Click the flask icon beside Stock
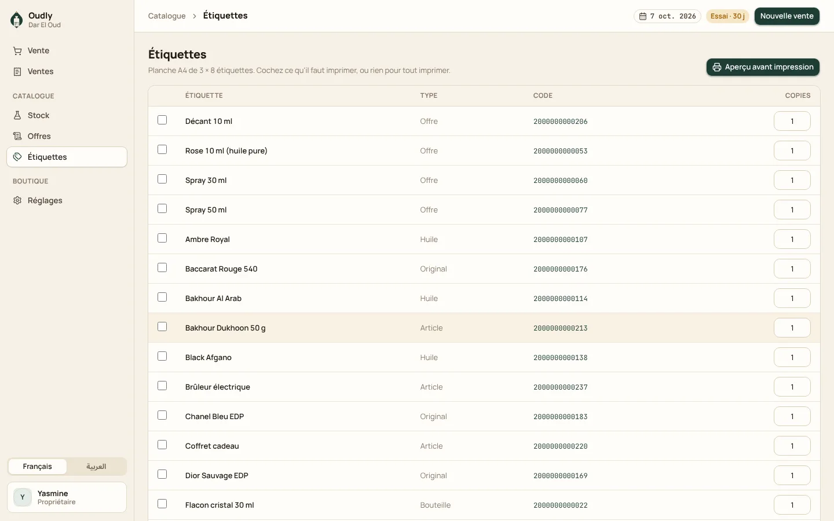Viewport: 834px width, 521px height. click(17, 116)
